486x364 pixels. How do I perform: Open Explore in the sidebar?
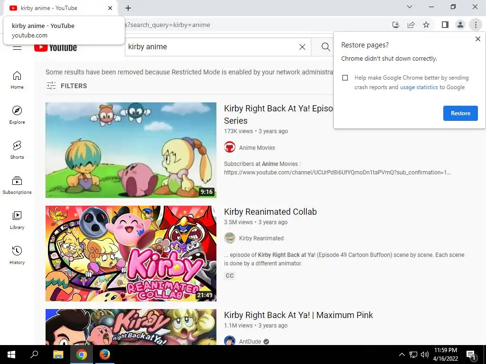(17, 115)
